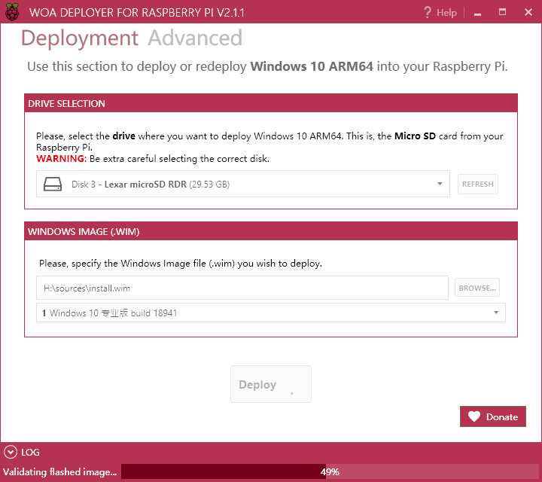Click the image index dropdown arrow
Image resolution: width=542 pixels, height=482 pixels.
496,313
